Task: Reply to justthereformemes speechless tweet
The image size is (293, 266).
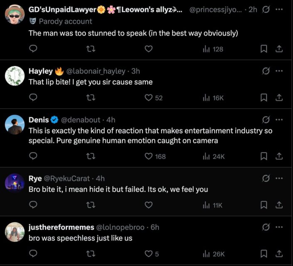Action: click(34, 254)
